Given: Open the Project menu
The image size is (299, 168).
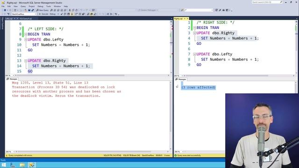Looking at the screenshot, I should (32, 6).
